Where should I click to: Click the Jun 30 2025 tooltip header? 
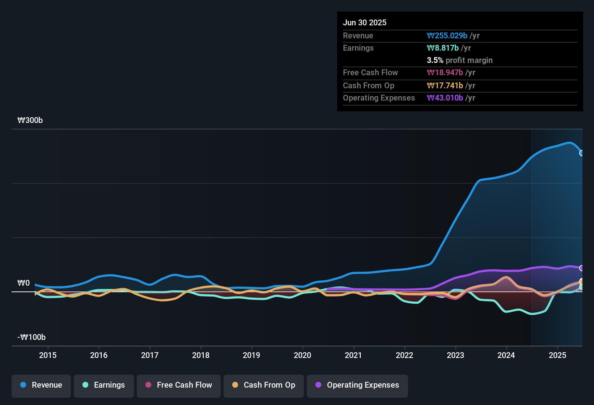[365, 22]
